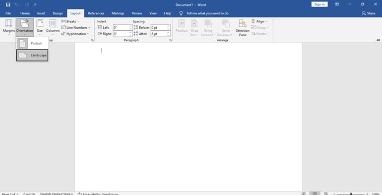Click the Spacing After value field

click(x=159, y=34)
